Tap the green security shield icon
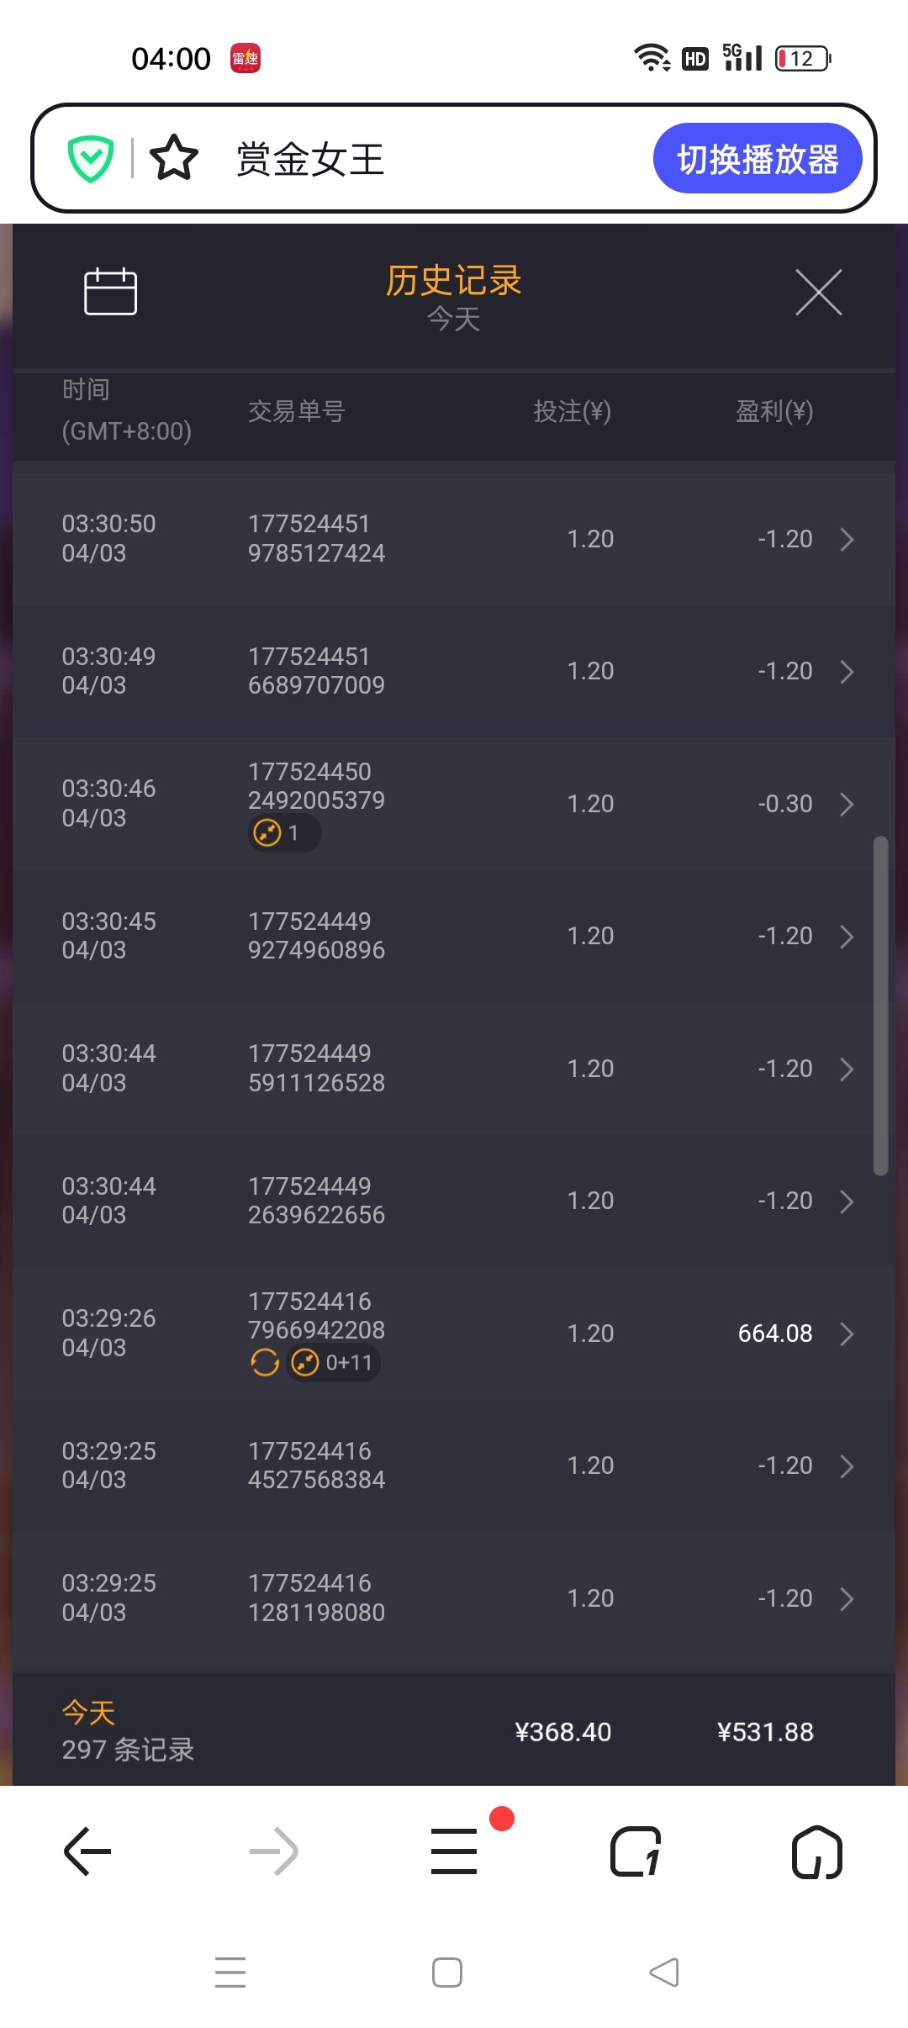The width and height of the screenshot is (908, 2028). (x=90, y=158)
